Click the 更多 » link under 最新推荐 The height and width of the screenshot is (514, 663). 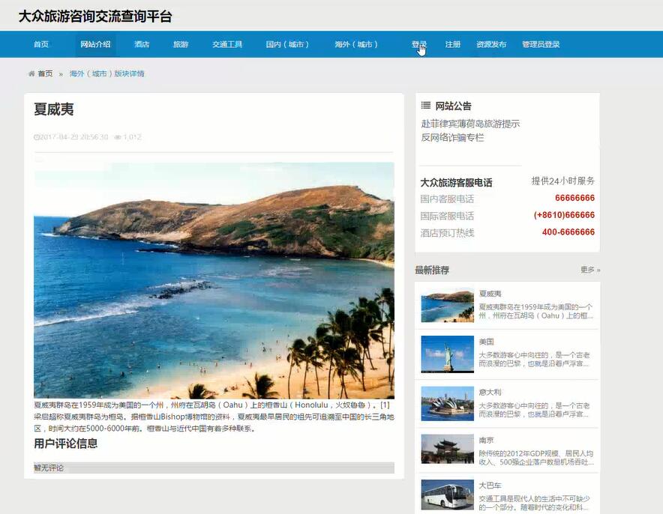[590, 270]
